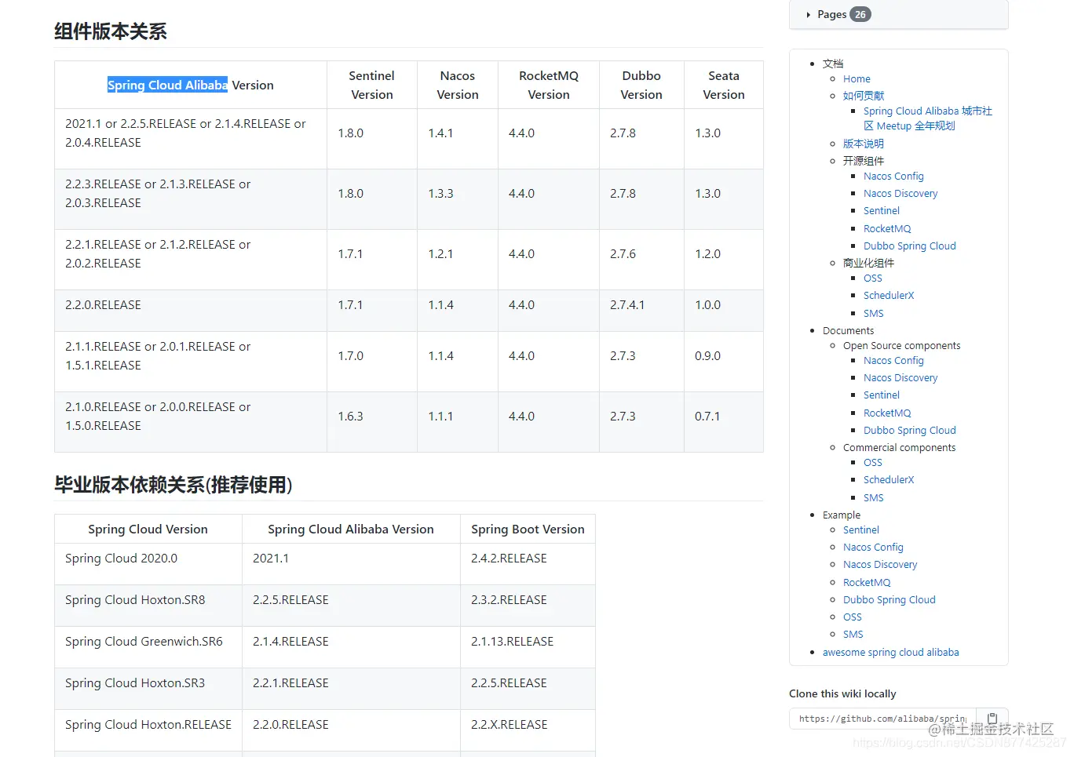
Task: Click the Seata Version column header
Action: coord(724,86)
